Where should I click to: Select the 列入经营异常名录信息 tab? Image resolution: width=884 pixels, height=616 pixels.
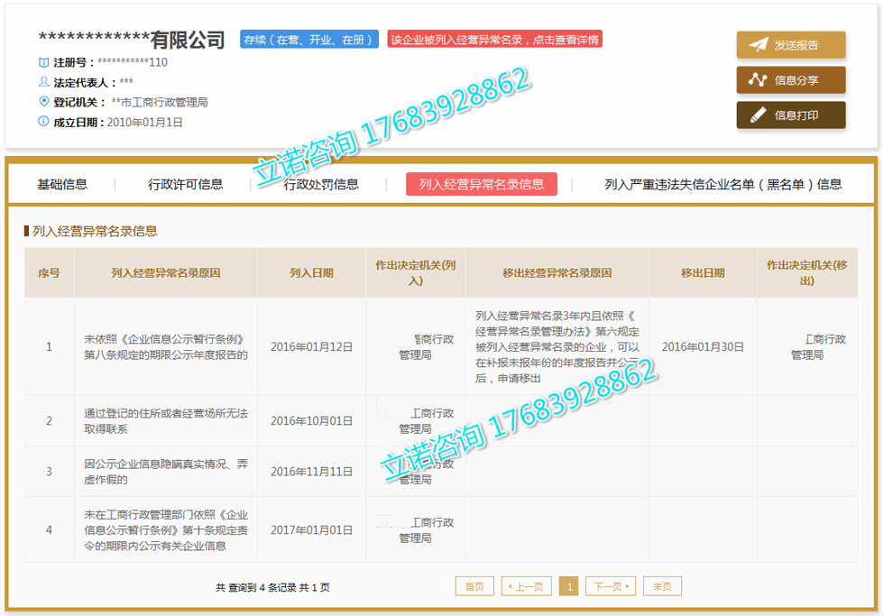tap(482, 184)
